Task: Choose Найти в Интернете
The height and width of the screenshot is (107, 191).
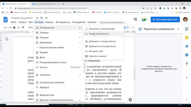Action: click(x=103, y=34)
